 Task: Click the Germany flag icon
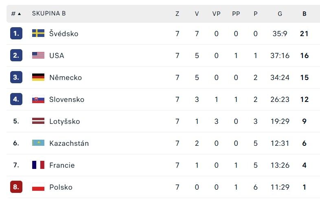tap(38, 77)
